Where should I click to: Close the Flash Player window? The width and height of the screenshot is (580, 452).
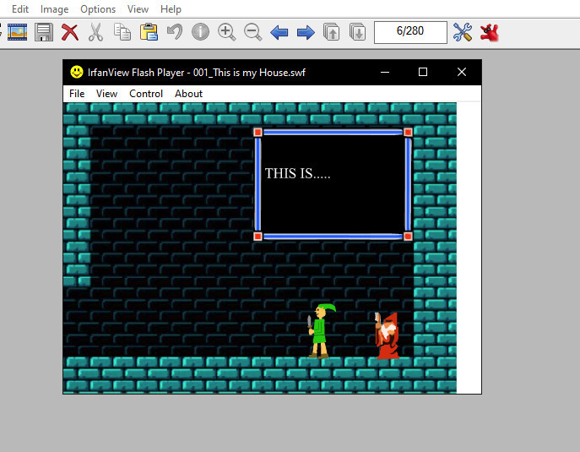[x=462, y=72]
